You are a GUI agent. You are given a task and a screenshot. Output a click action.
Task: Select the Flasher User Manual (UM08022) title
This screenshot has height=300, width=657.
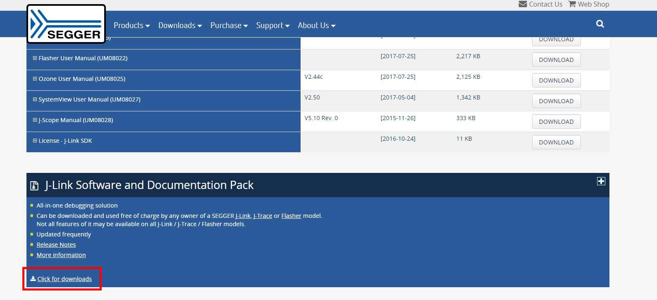tap(83, 58)
